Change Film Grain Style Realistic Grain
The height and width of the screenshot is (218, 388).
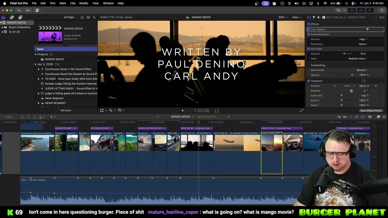tap(358, 58)
